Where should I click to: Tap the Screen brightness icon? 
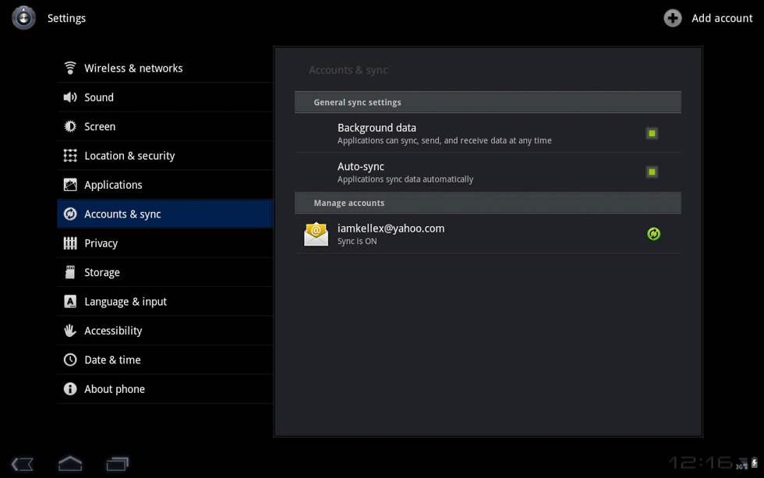70,126
